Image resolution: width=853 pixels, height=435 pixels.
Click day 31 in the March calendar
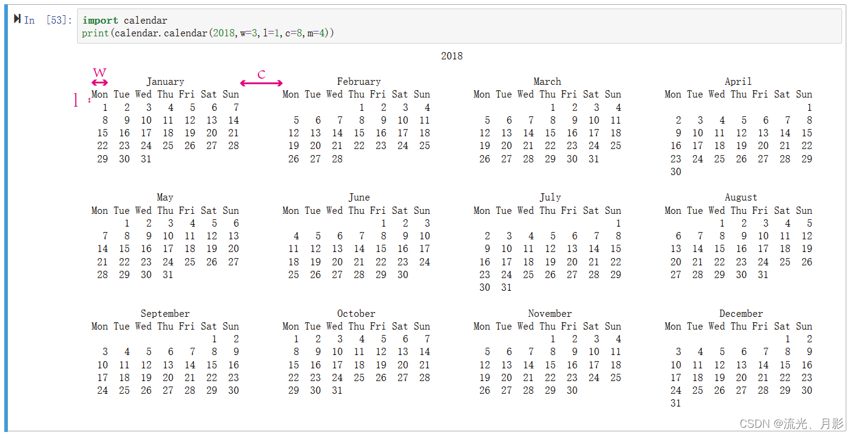click(x=594, y=159)
